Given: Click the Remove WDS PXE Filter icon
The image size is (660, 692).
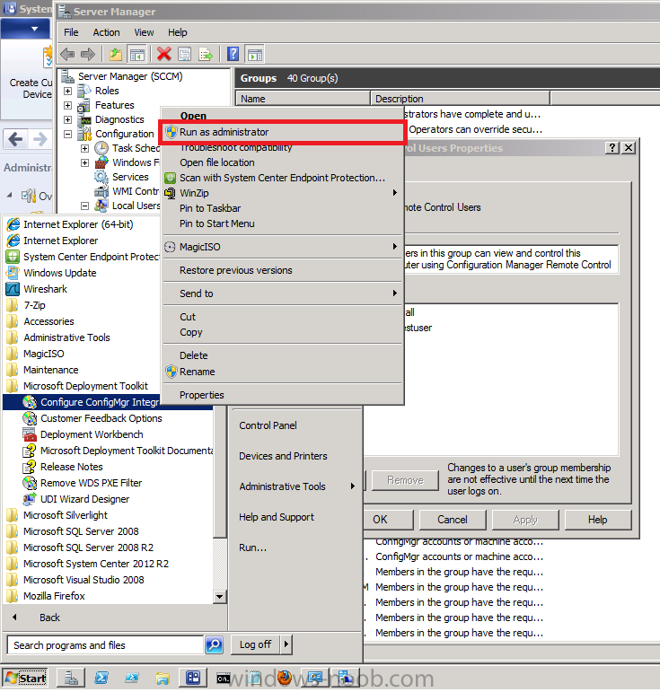Looking at the screenshot, I should point(30,483).
